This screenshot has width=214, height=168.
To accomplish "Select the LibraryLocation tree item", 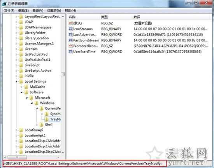I will coord(37,38).
